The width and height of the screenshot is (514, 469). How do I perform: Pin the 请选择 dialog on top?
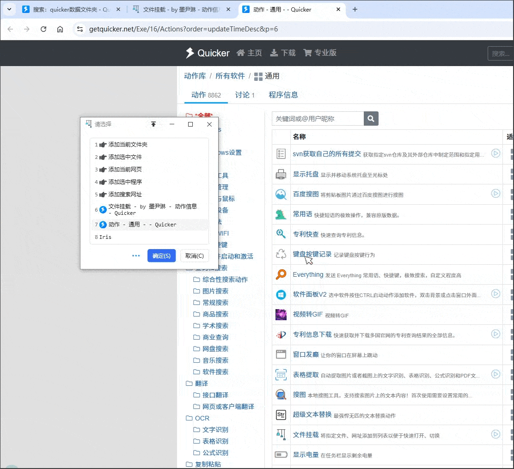pyautogui.click(x=153, y=124)
